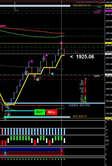
Task: Select the red bar in the bottom indicator
Action: (62, 150)
